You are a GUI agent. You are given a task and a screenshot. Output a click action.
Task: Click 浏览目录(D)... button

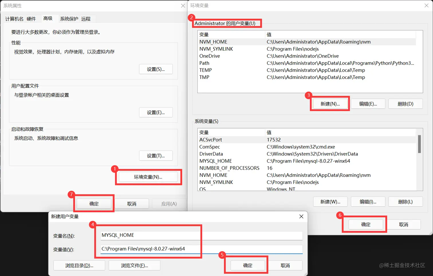tap(79, 265)
